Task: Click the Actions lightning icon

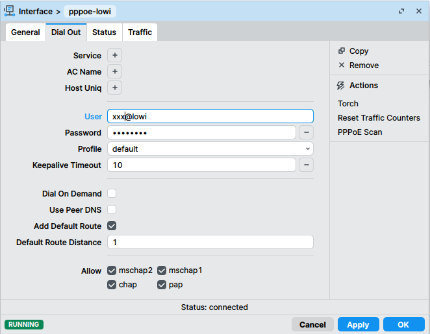Action: pos(342,85)
